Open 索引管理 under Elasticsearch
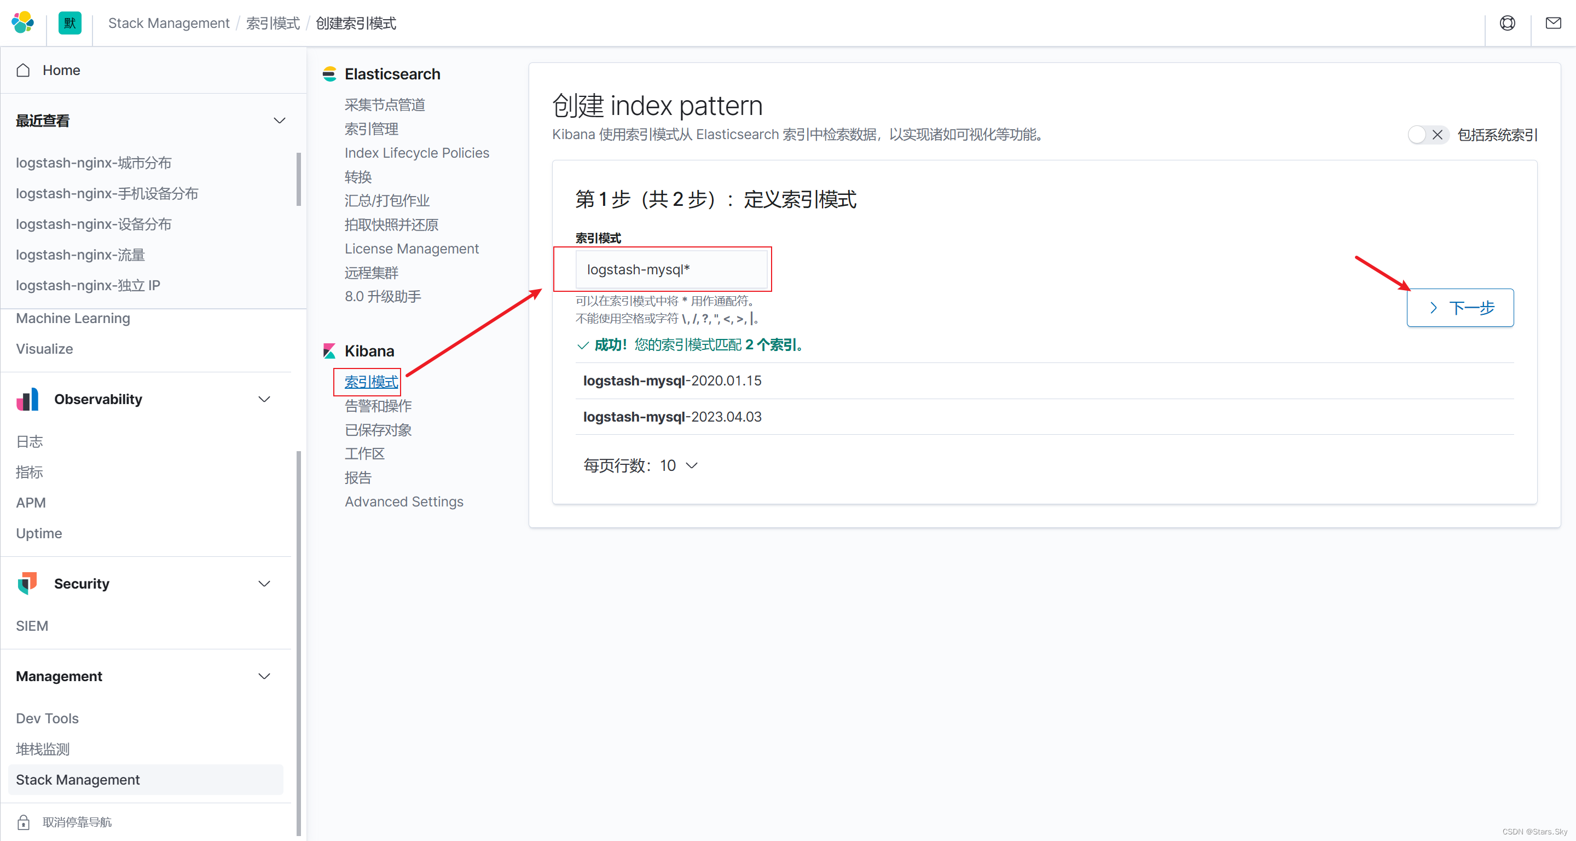 pos(372,129)
